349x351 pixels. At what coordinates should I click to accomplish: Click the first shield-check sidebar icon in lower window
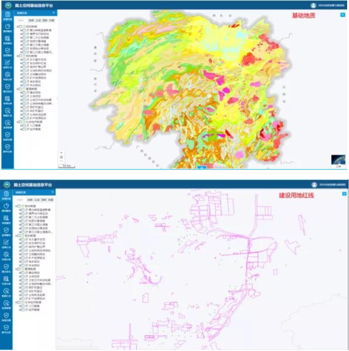coord(7,231)
